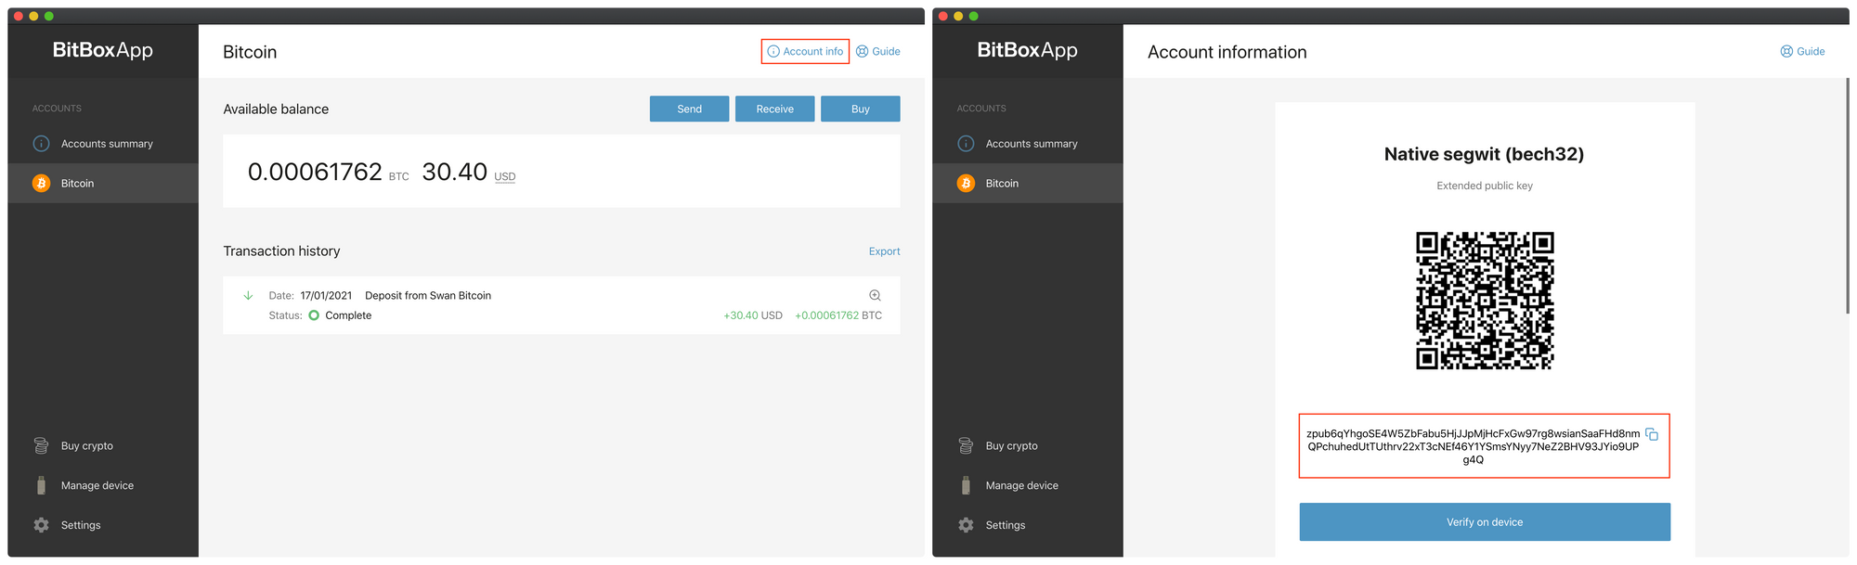Click the +30.40 USD transaction amount
1857x565 pixels.
coord(753,315)
